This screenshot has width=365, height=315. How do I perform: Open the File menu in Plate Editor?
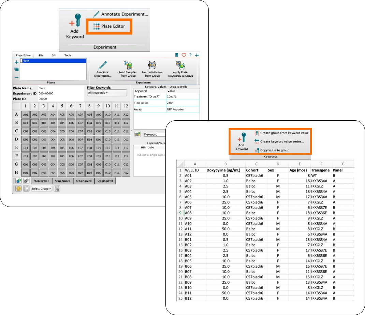coord(41,55)
